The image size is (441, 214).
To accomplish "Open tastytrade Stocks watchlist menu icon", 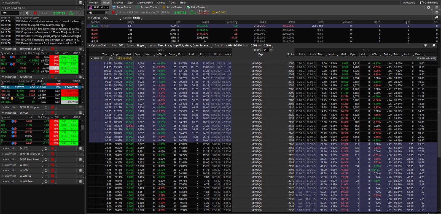I will (x=80, y=49).
